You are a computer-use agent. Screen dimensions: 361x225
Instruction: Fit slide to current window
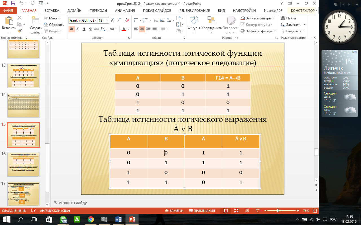pos(315,211)
